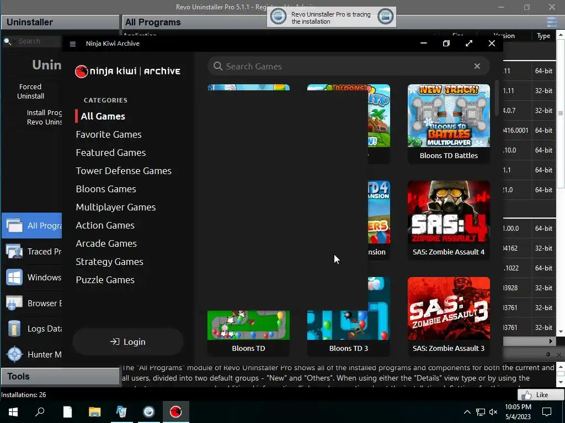This screenshot has width=565, height=423.
Task: Click the Revo program list scroll-down arrow
Action: tap(561, 332)
